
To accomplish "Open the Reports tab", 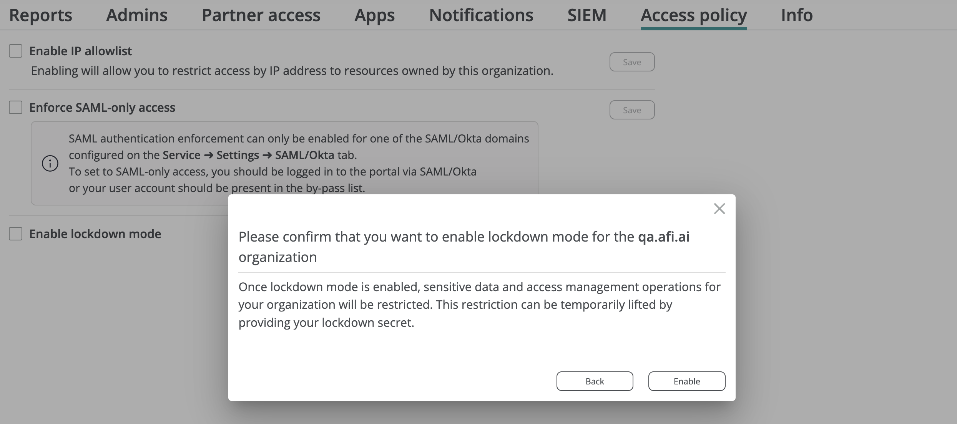I will tap(41, 15).
